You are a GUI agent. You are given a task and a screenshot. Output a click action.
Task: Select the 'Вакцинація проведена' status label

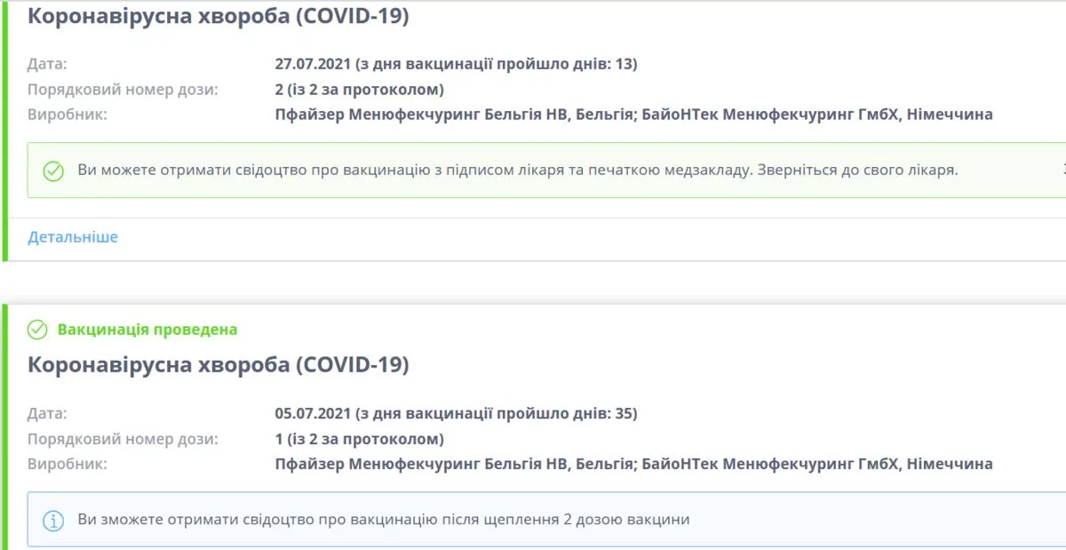point(147,330)
